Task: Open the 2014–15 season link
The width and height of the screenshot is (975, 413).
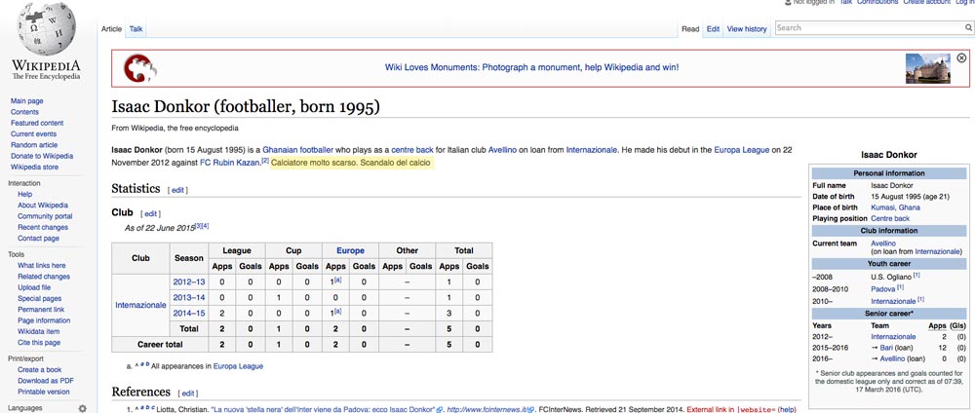Action: [x=188, y=313]
